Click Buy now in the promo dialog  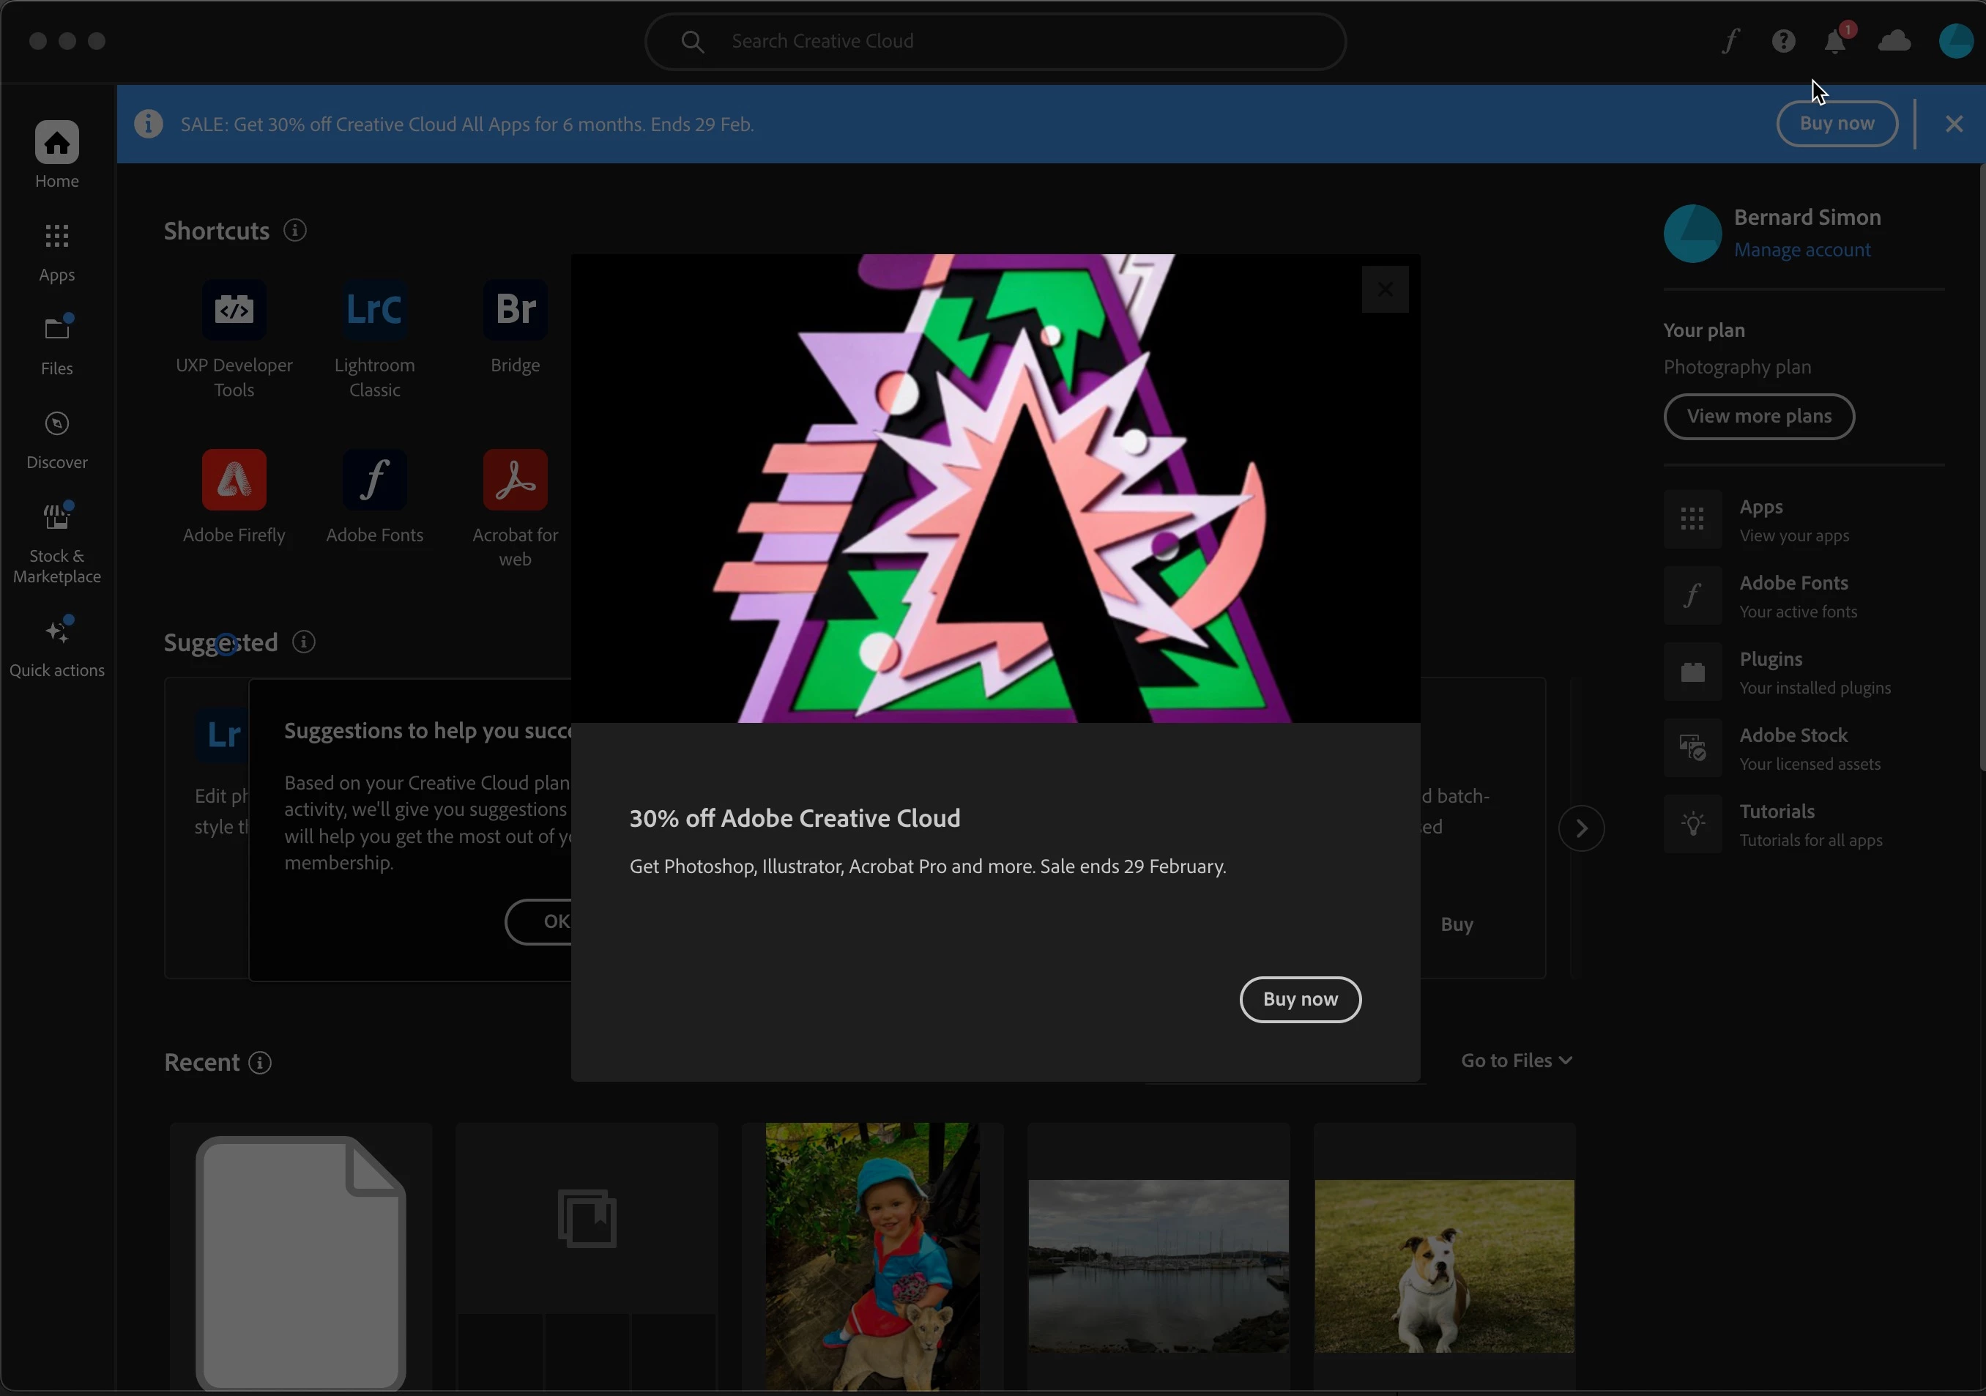click(1299, 1000)
